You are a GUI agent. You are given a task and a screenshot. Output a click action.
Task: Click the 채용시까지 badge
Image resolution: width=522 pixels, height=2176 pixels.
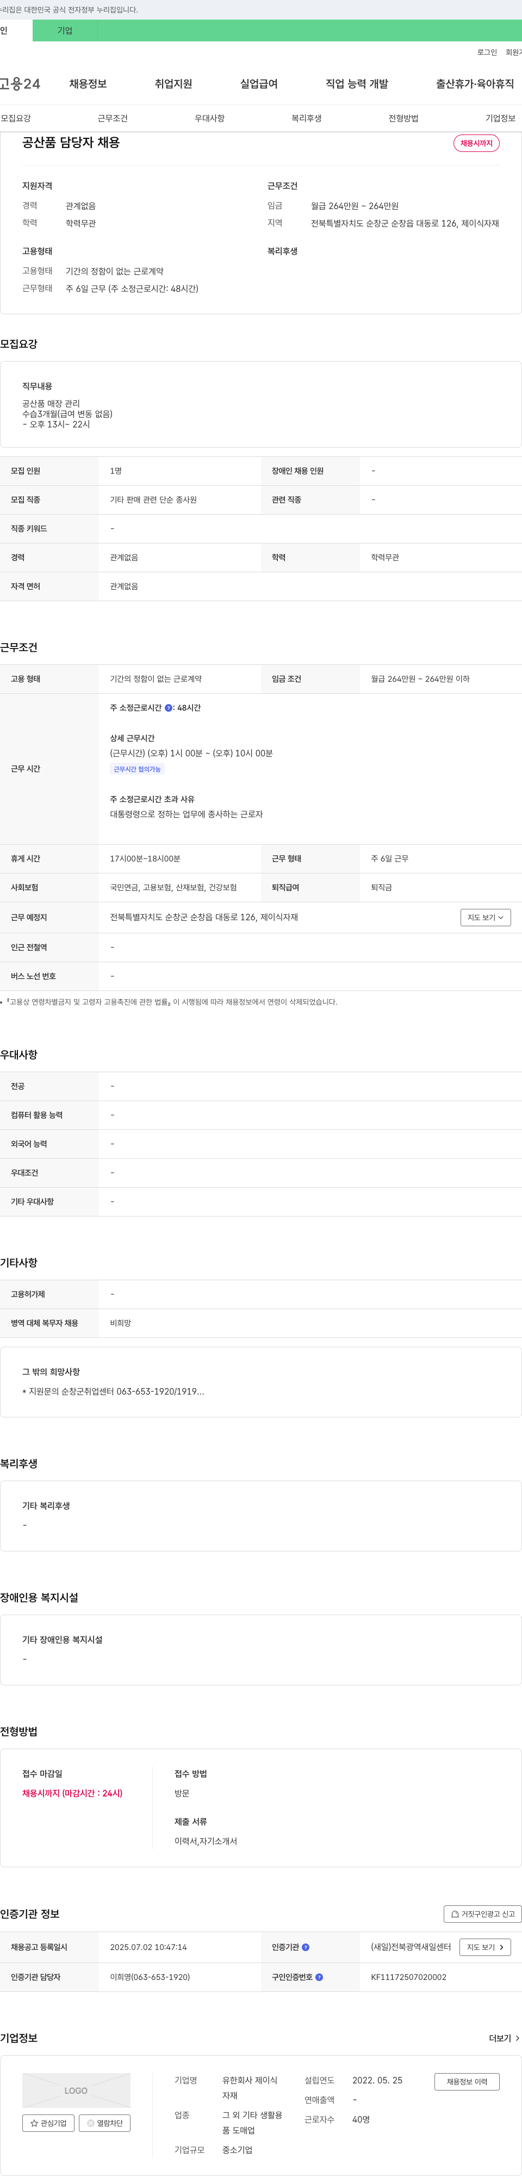click(476, 144)
